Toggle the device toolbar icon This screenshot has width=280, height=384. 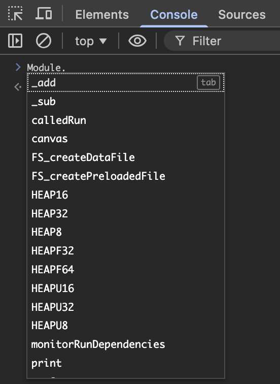(44, 14)
